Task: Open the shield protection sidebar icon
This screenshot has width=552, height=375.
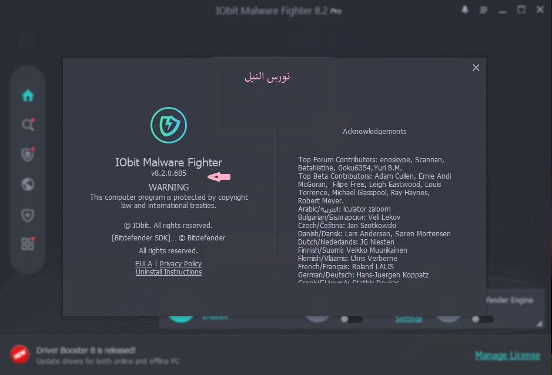Action: [x=28, y=154]
